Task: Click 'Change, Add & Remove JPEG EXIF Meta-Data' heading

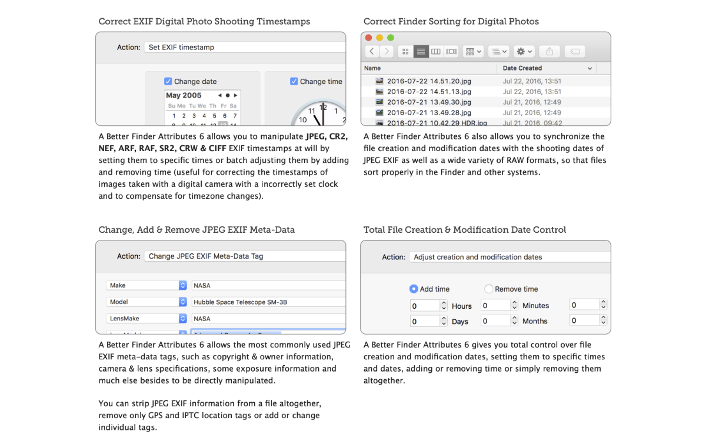Action: point(197,230)
